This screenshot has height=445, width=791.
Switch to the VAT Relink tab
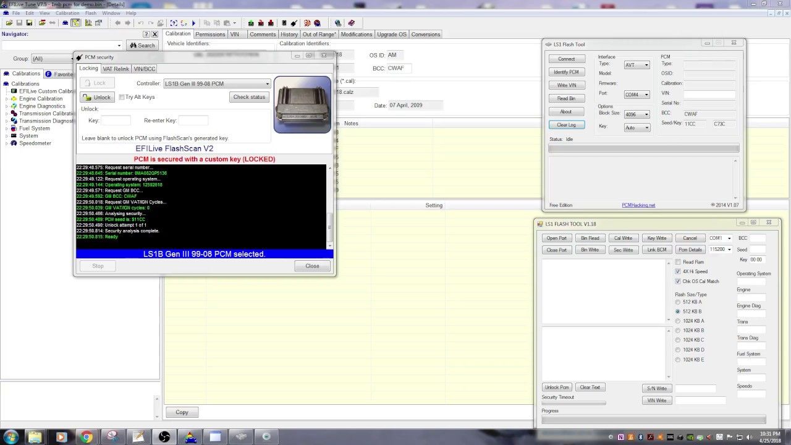116,69
